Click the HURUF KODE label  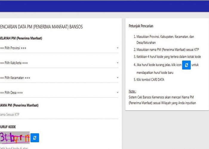point(8,127)
